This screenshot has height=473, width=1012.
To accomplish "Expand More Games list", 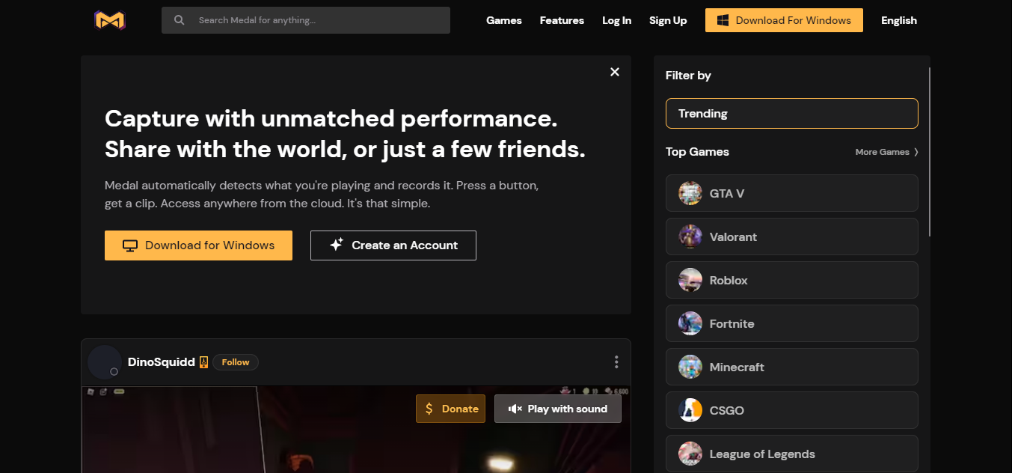I will coord(887,152).
